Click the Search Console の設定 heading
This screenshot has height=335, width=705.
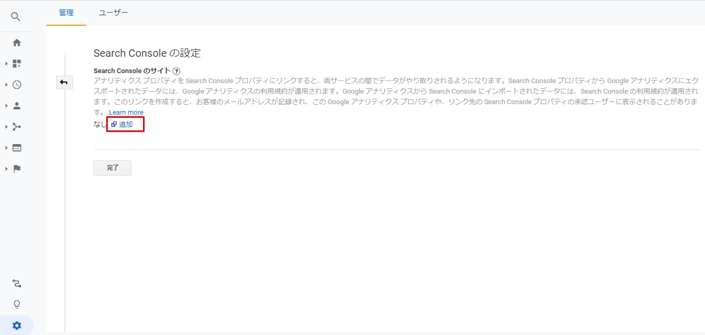click(x=147, y=53)
